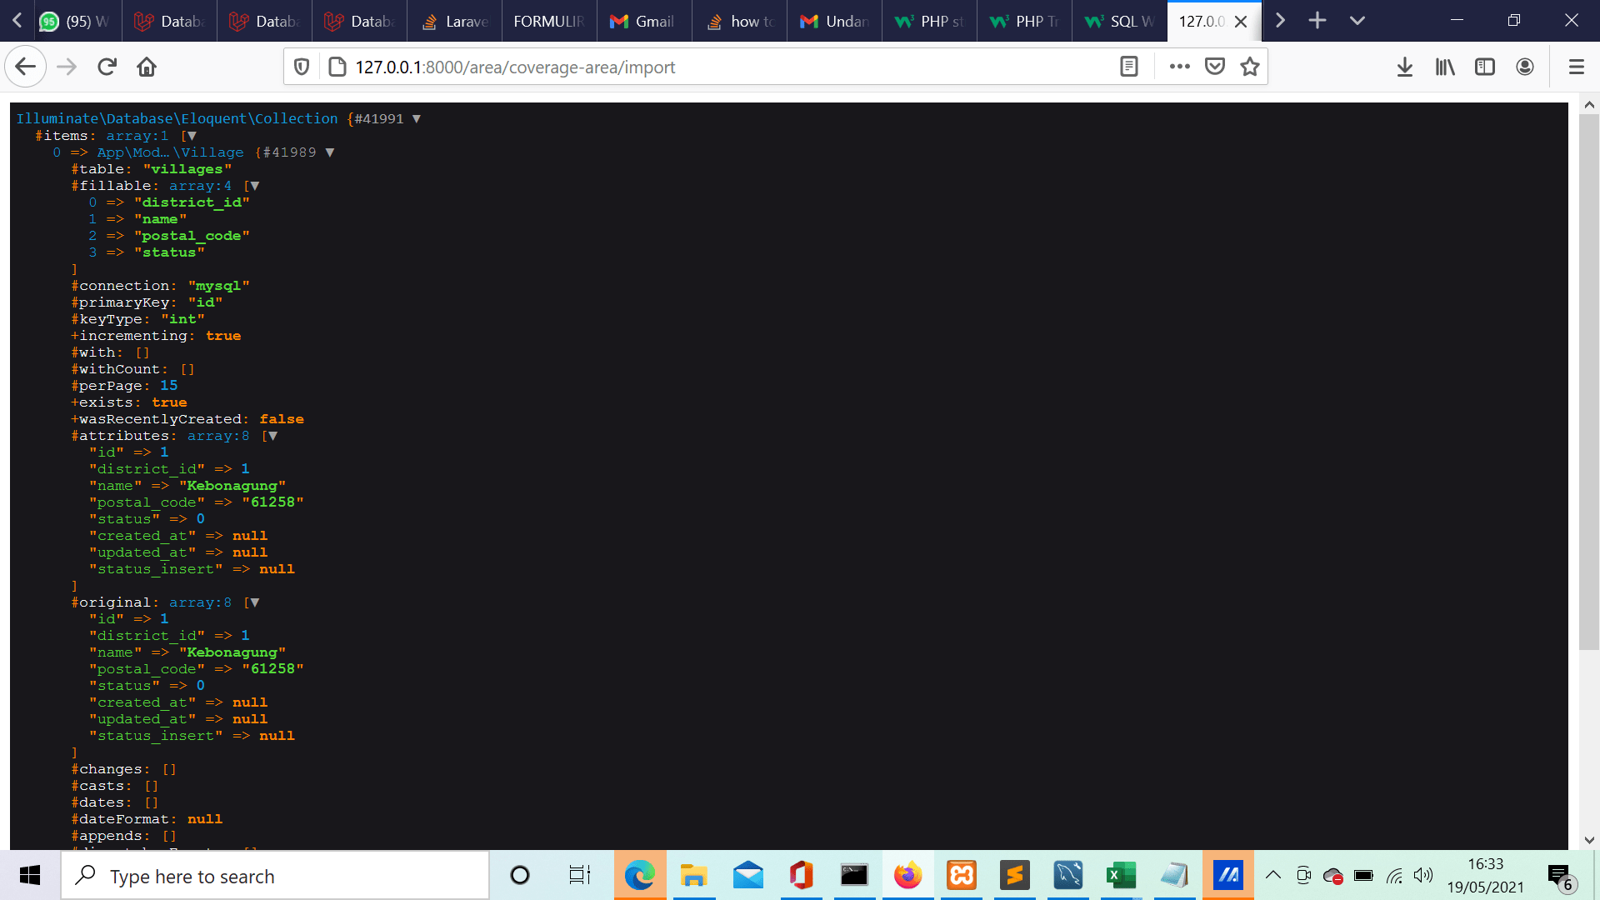Open the Firefox account menu
1600x900 pixels.
[1526, 67]
